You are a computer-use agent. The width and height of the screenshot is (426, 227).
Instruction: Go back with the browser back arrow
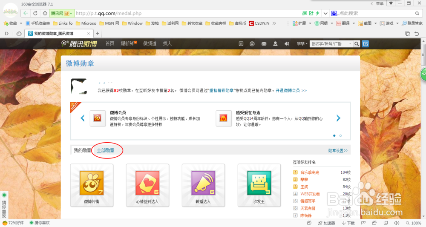(26, 13)
